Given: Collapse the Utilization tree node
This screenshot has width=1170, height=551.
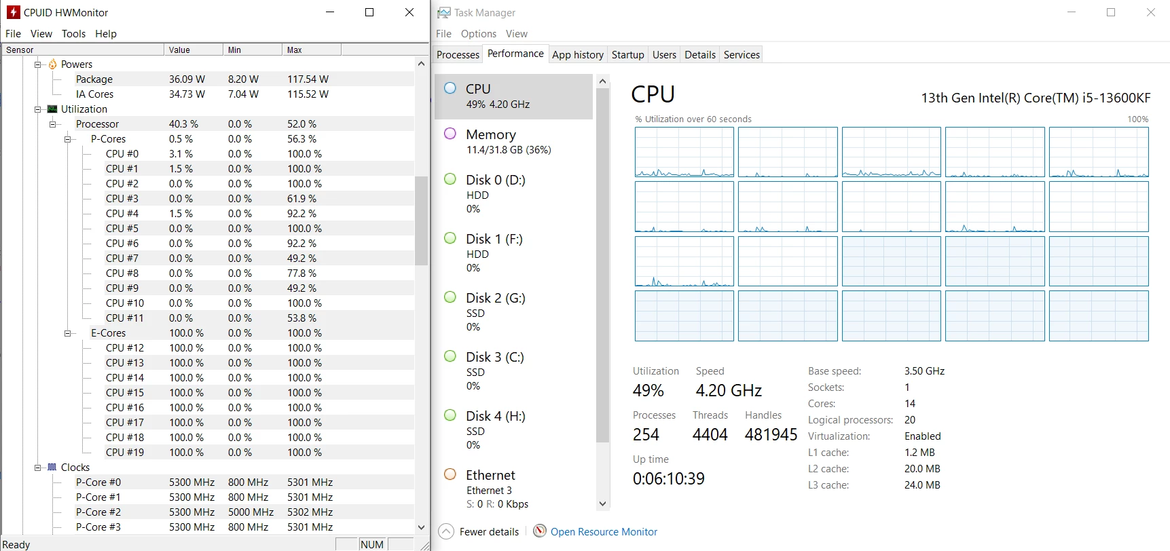Looking at the screenshot, I should [38, 109].
